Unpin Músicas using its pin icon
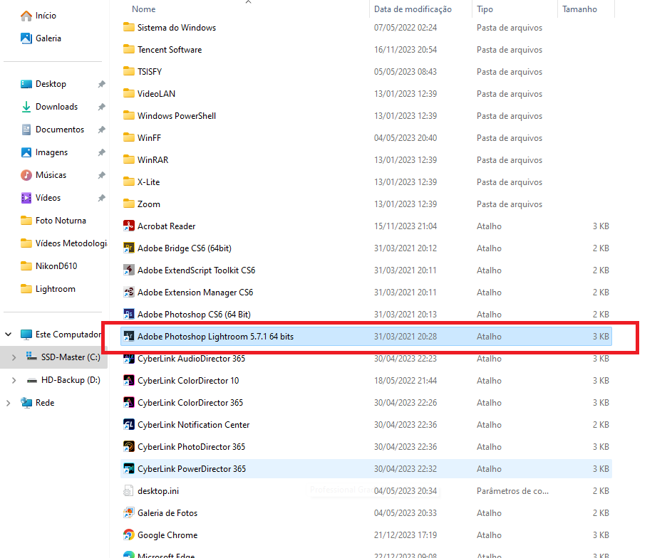Screen dimensions: 667x558 pos(101,175)
